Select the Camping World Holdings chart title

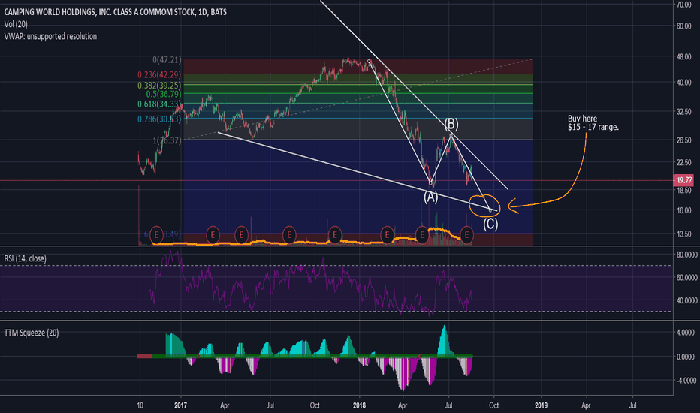[x=115, y=12]
